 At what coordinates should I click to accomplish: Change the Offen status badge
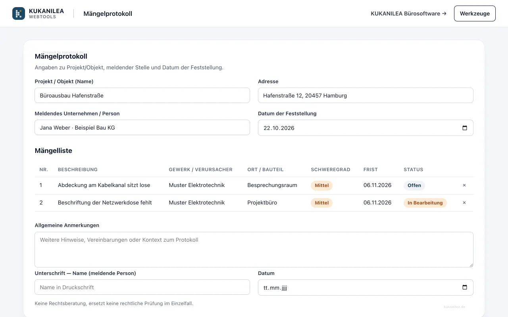[x=414, y=185]
